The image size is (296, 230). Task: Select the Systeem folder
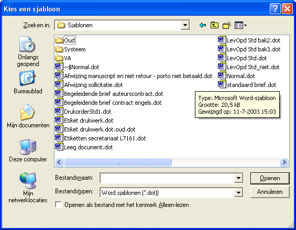[x=70, y=49]
